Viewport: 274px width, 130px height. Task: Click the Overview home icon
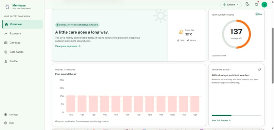[6, 24]
